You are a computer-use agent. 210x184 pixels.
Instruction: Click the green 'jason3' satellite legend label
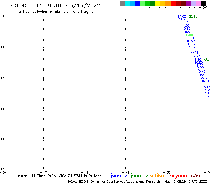pyautogui.click(x=139, y=176)
